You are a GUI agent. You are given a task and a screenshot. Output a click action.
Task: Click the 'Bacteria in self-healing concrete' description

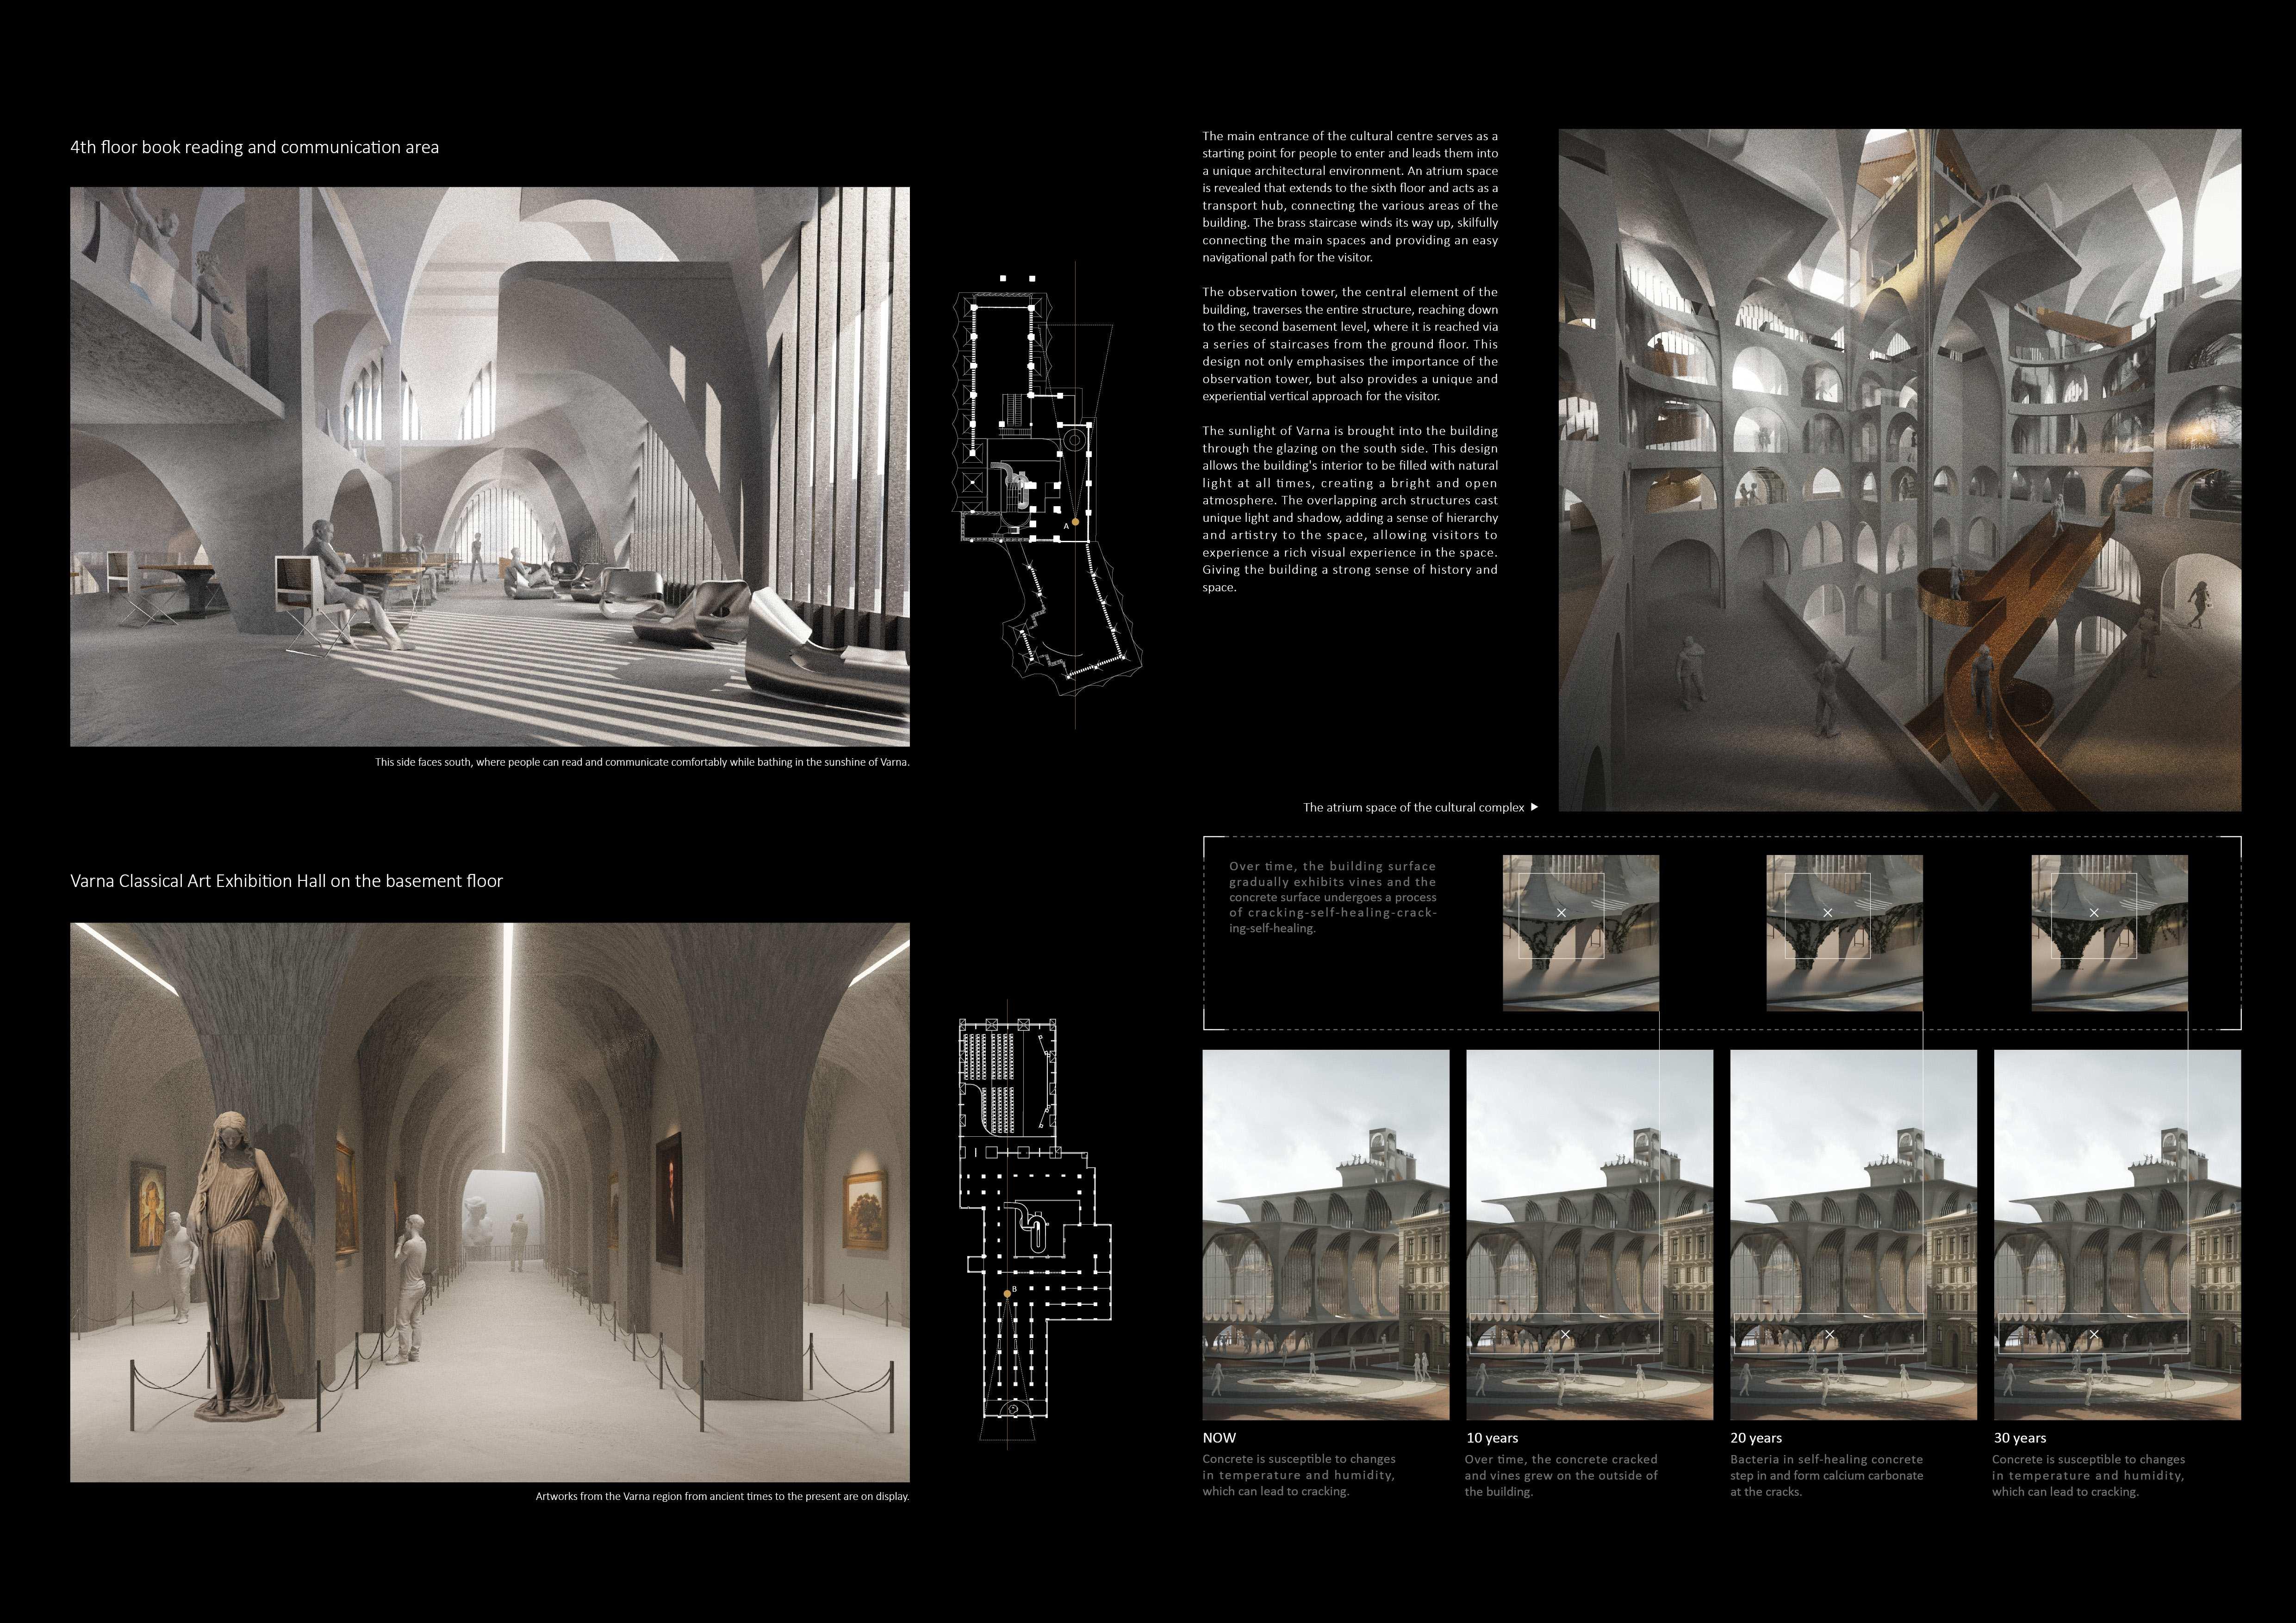1826,1475
